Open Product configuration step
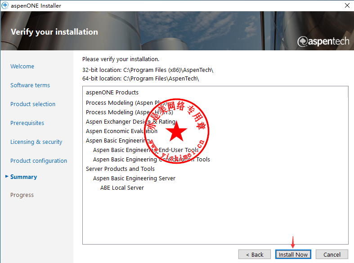The height and width of the screenshot is (263, 354). pos(39,160)
